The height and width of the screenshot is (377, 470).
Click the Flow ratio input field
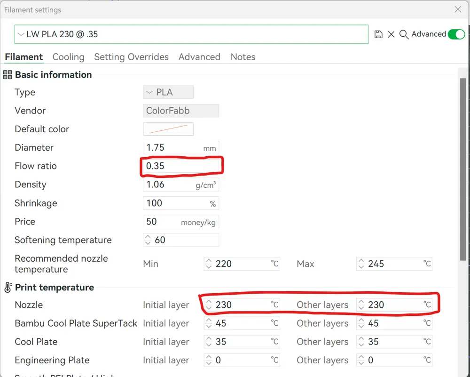(x=181, y=166)
